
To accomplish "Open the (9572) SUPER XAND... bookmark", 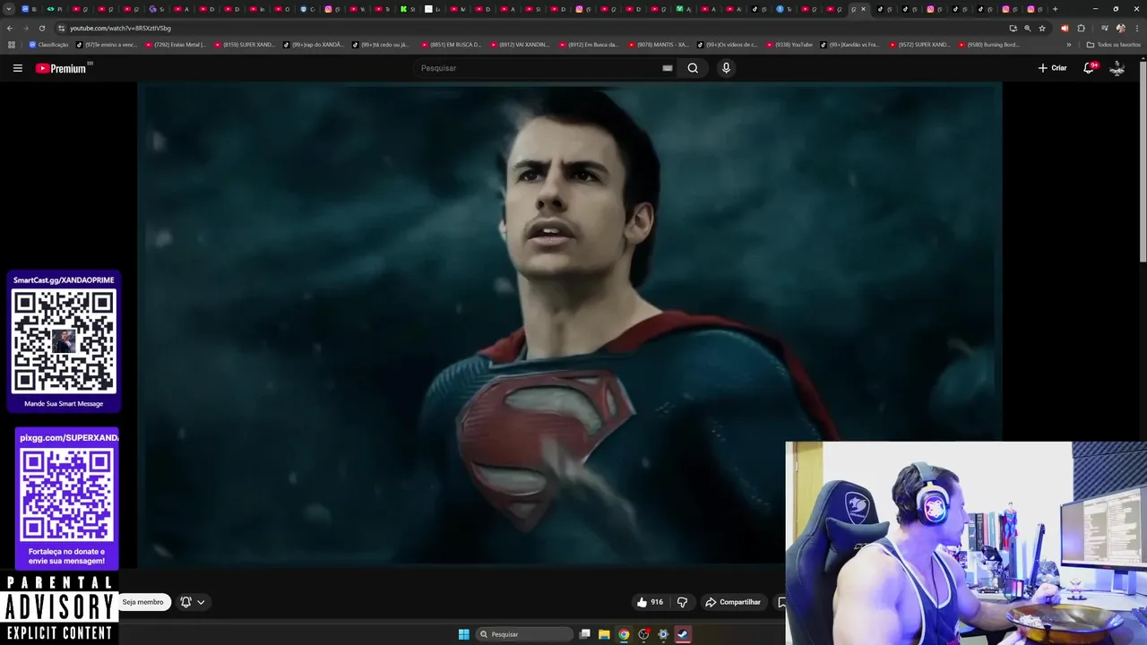I will point(919,44).
